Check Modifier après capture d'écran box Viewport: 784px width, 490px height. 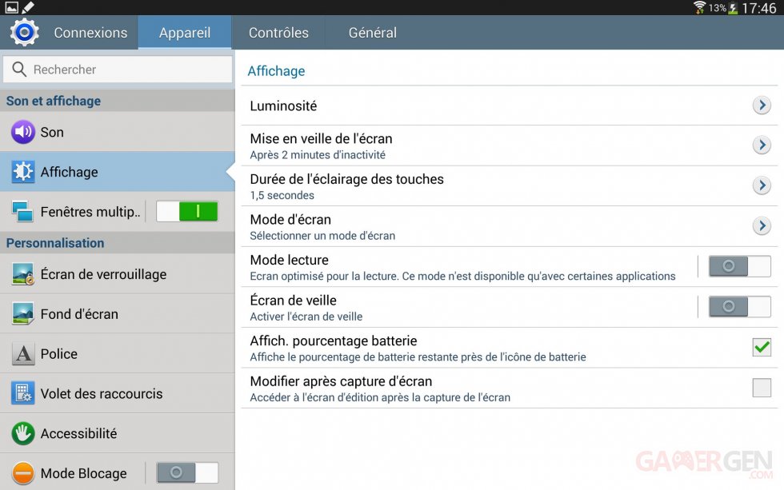762,388
